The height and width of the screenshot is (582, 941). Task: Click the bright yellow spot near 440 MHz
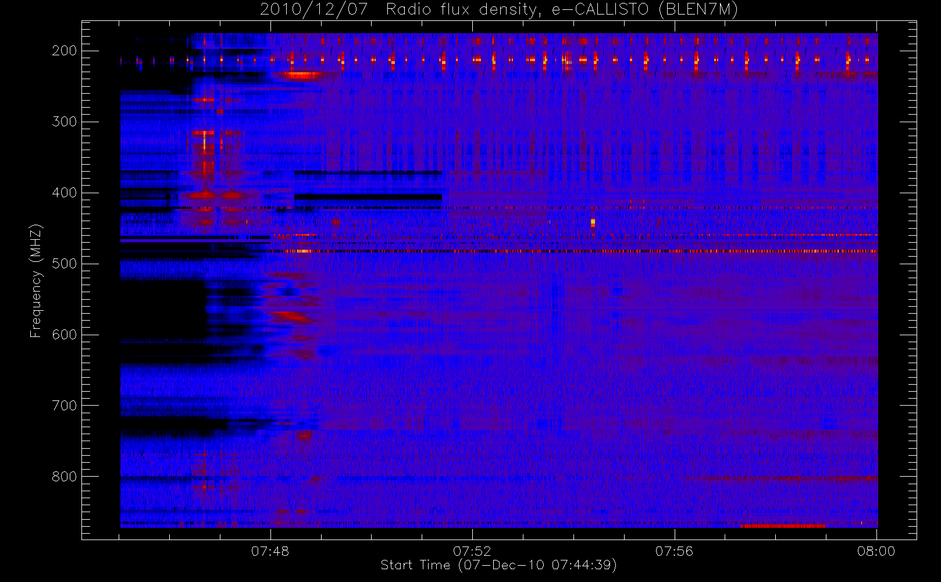(x=593, y=222)
